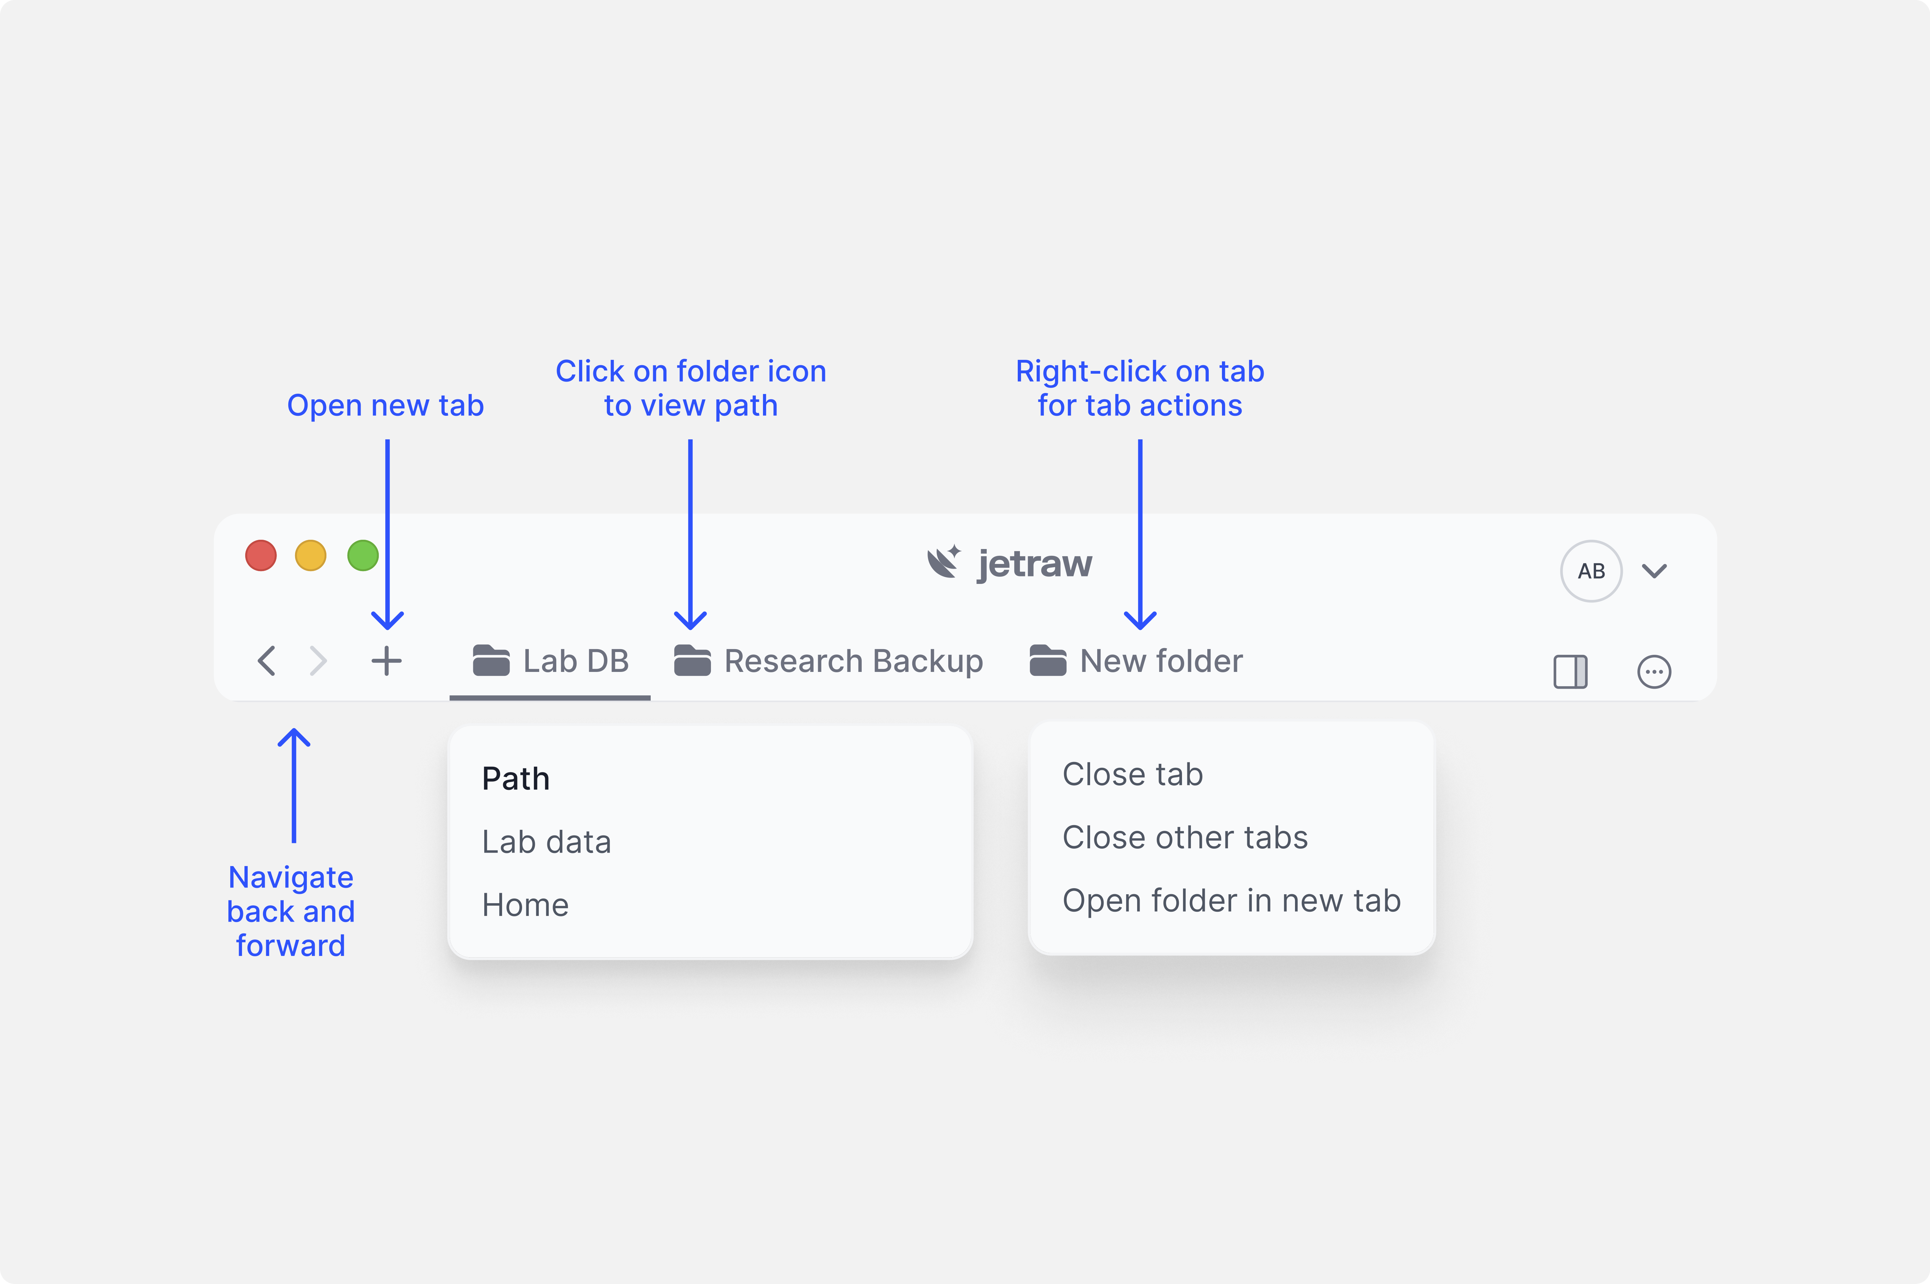
Task: Select the New folder tab label
Action: (1160, 661)
